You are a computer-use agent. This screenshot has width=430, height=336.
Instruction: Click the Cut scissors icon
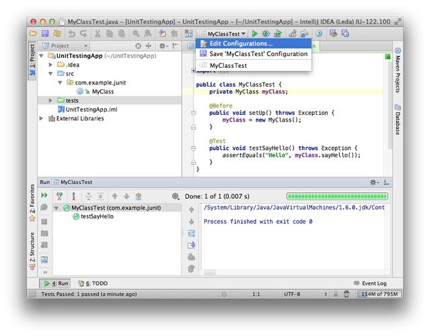[97, 34]
